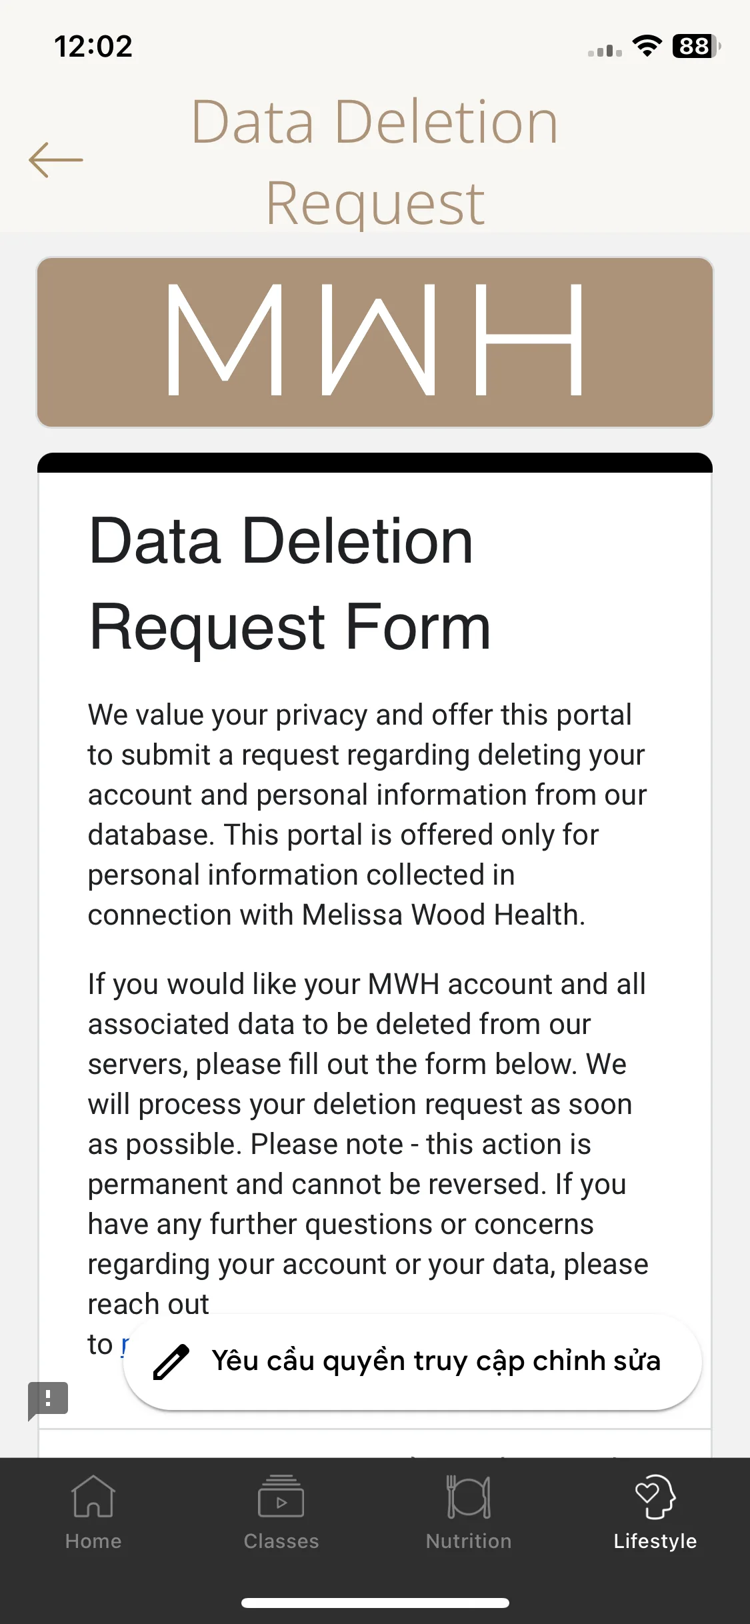Click the report problem exclamation icon
The width and height of the screenshot is (750, 1624).
(x=47, y=1400)
